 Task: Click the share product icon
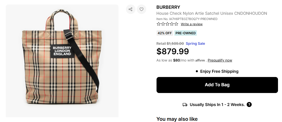pos(130,9)
